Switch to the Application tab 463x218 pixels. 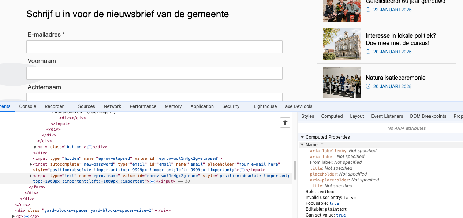click(202, 106)
